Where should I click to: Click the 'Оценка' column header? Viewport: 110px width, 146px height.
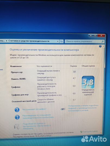coord(74,66)
